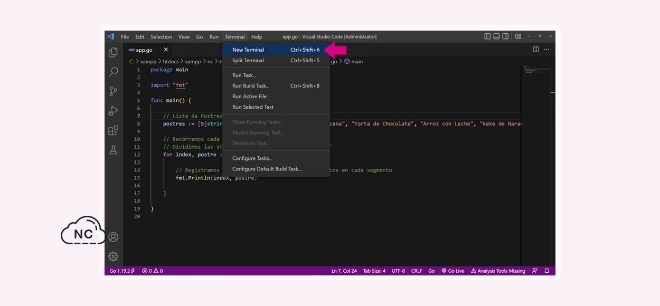
Task: Change UTF-8 file encoding
Action: pyautogui.click(x=399, y=271)
